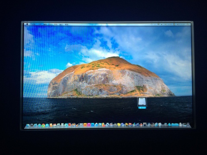Open the orange app icon in Dock

(85, 125)
